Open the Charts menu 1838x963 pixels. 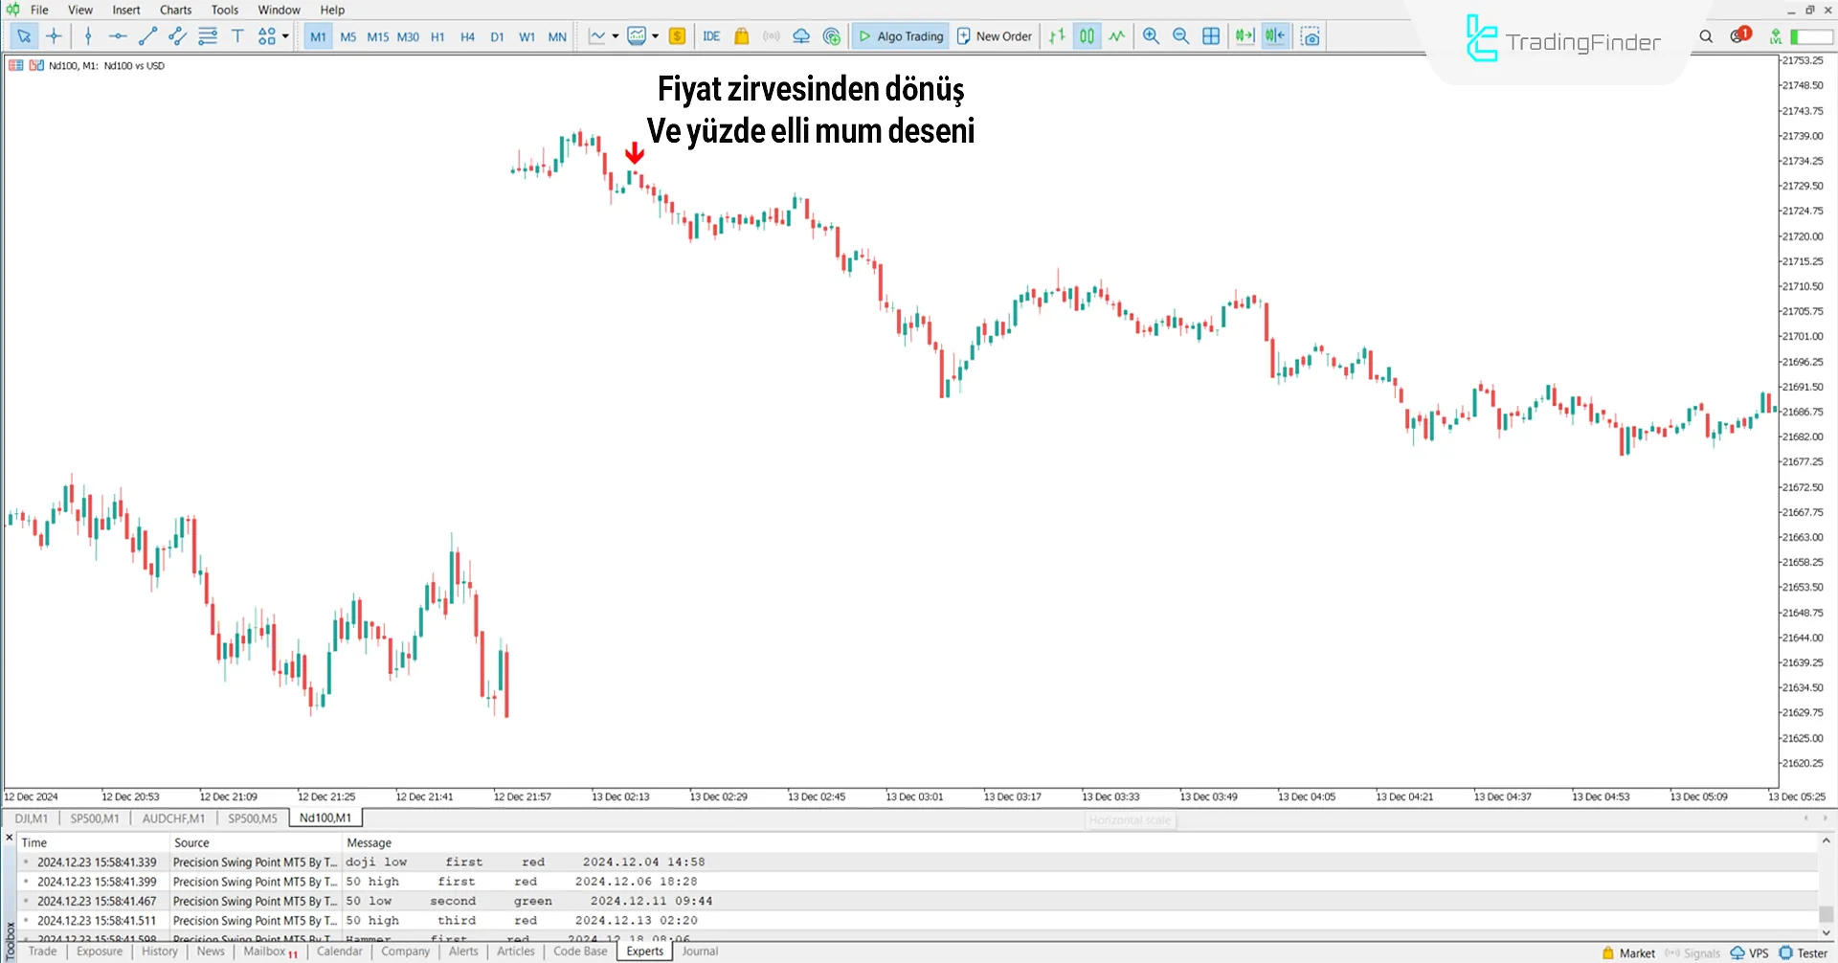[x=175, y=10]
